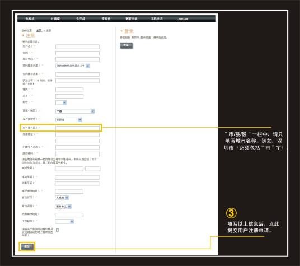Expand the password hint question dropdown
Viewport: 300px width, 266px height.
click(73, 66)
